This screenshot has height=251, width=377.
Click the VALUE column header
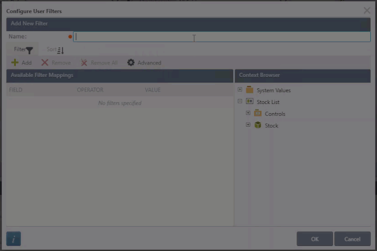pos(153,90)
